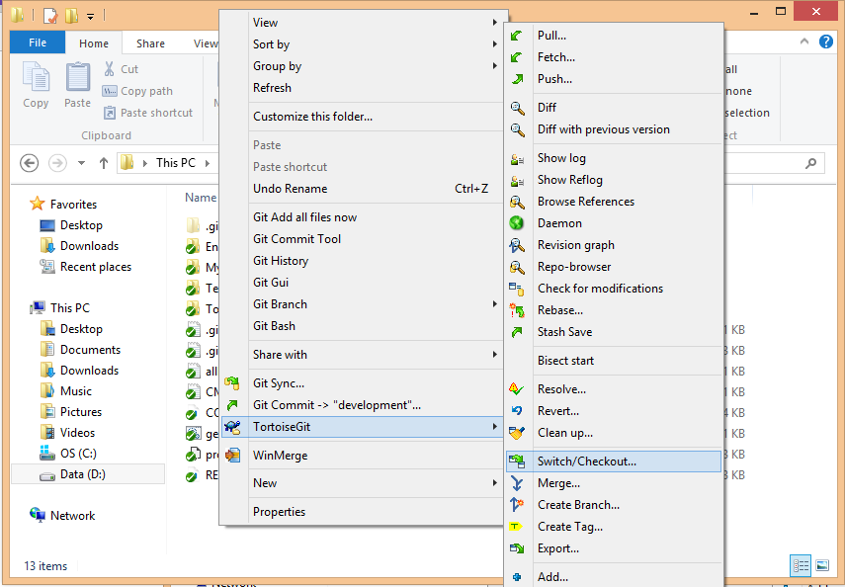The height and width of the screenshot is (587, 845).
Task: Click the Create Branch icon
Action: coord(517,505)
